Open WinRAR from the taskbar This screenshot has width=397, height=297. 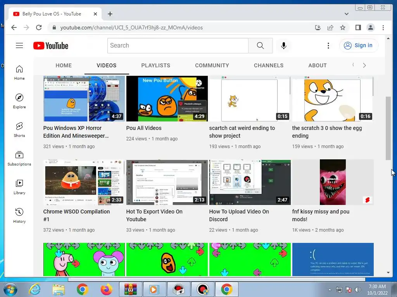click(130, 289)
